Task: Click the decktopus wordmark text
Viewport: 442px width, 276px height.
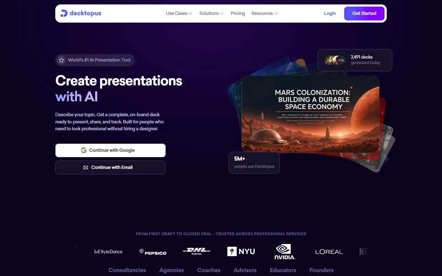Action: 85,13
